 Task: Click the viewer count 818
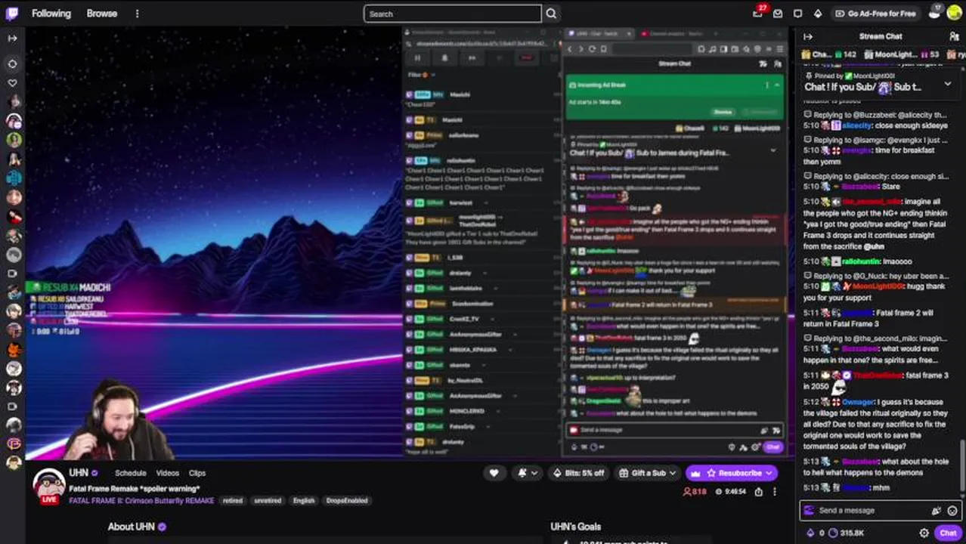point(695,492)
